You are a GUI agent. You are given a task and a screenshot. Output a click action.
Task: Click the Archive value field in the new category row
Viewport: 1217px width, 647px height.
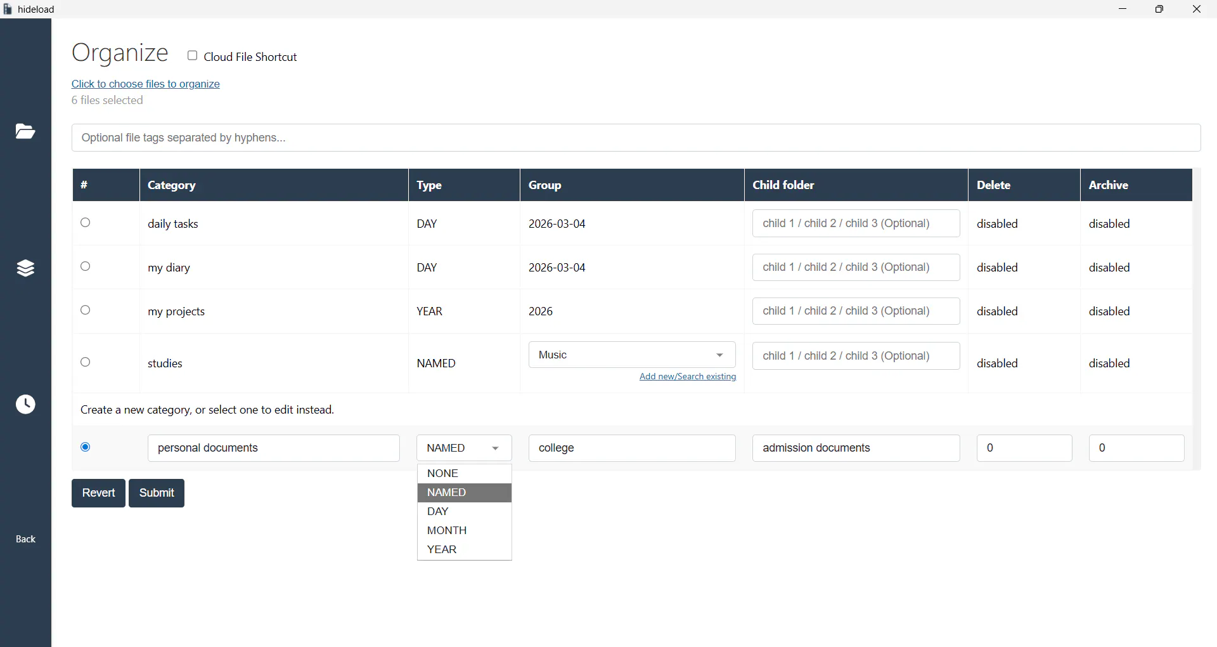pos(1137,448)
